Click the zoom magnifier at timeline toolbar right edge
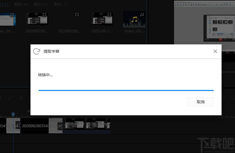This screenshot has height=153, width=235. pyautogui.click(x=232, y=97)
